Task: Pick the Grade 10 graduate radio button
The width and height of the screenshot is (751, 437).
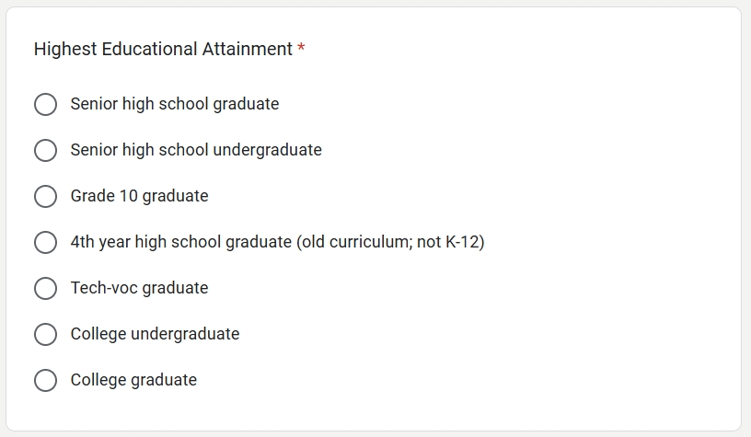Action: pyautogui.click(x=45, y=196)
